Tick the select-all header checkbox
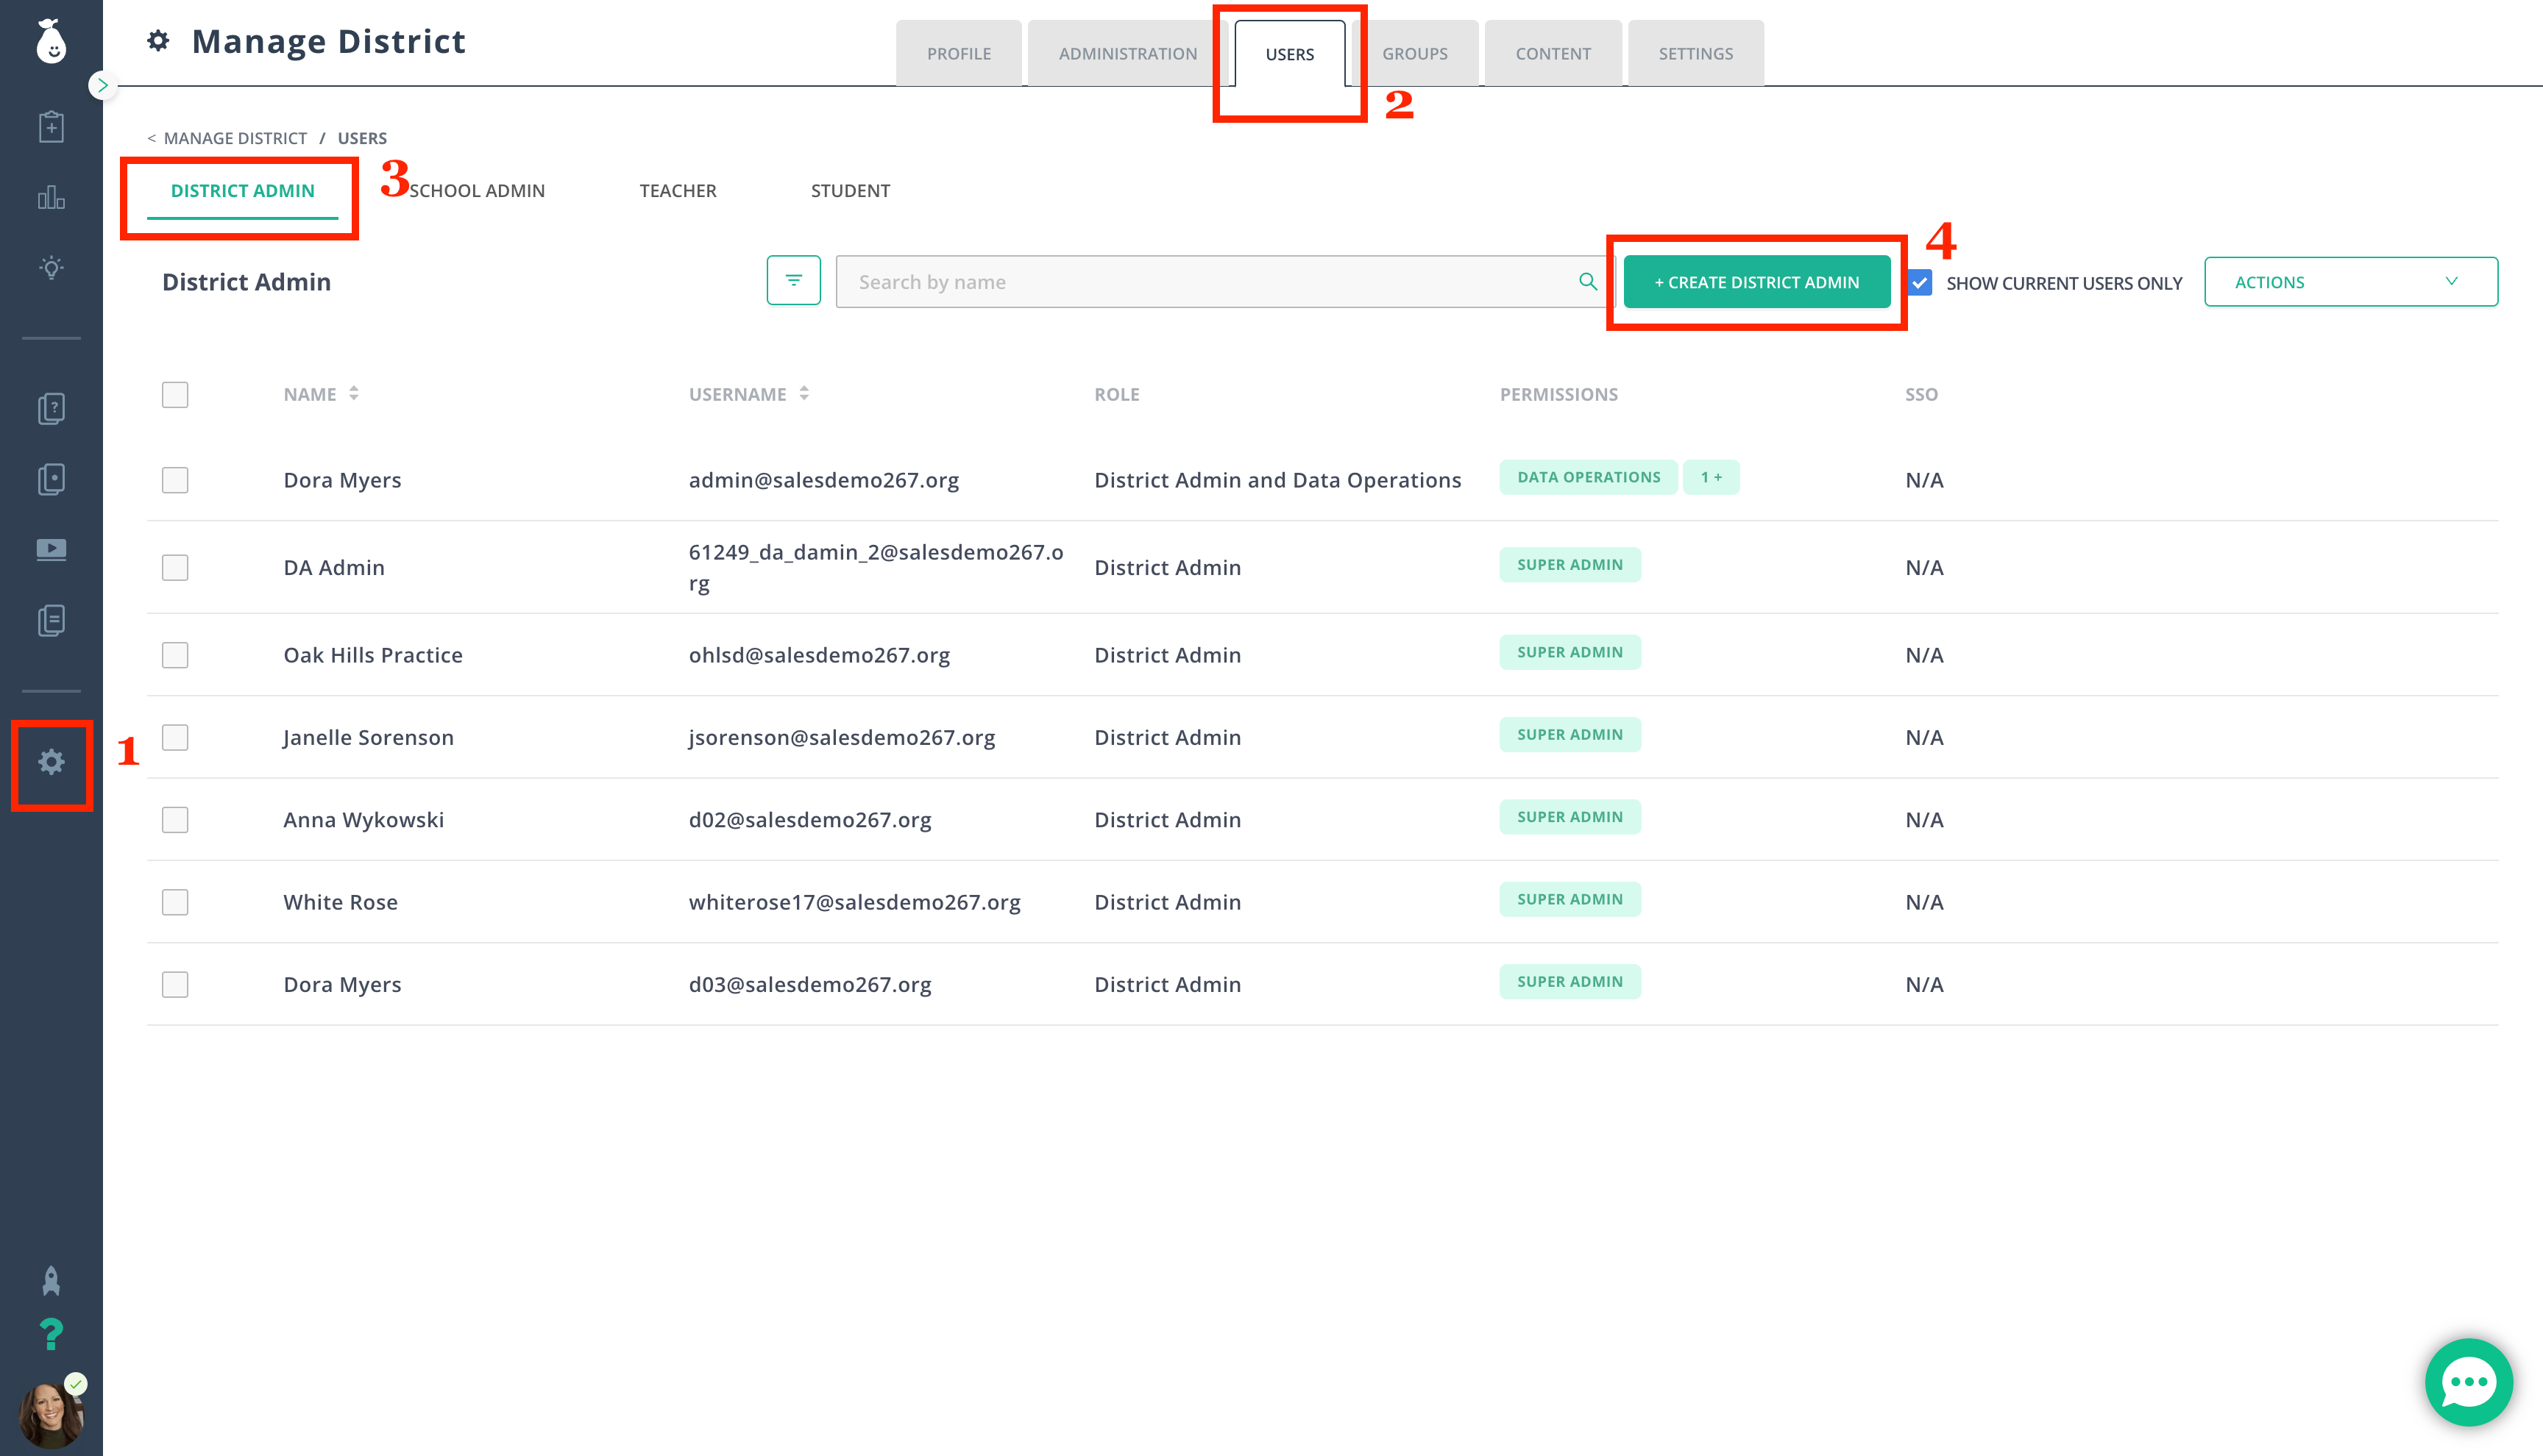This screenshot has width=2543, height=1456. (x=175, y=394)
